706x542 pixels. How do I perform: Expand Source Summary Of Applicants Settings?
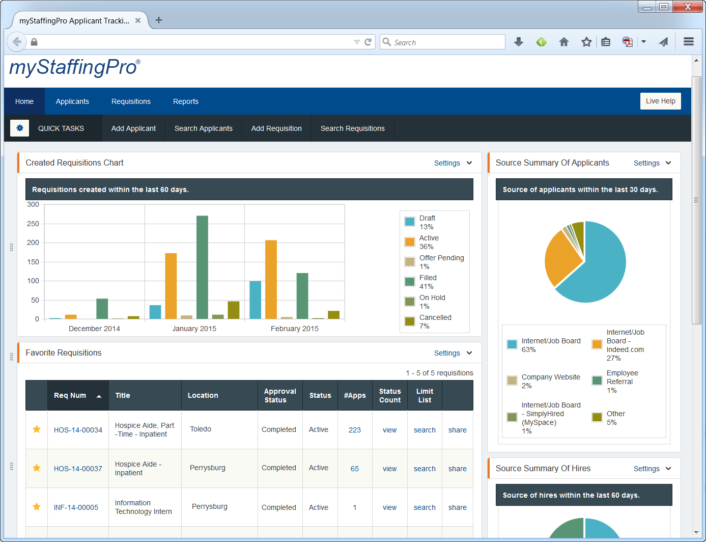tap(653, 163)
